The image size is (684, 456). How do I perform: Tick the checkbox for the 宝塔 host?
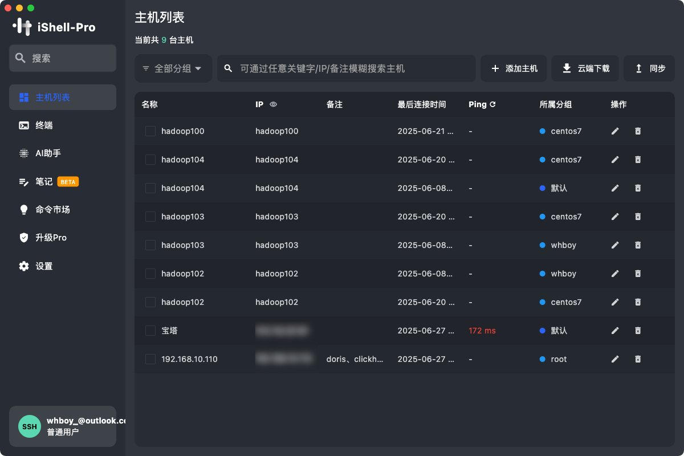coord(150,331)
